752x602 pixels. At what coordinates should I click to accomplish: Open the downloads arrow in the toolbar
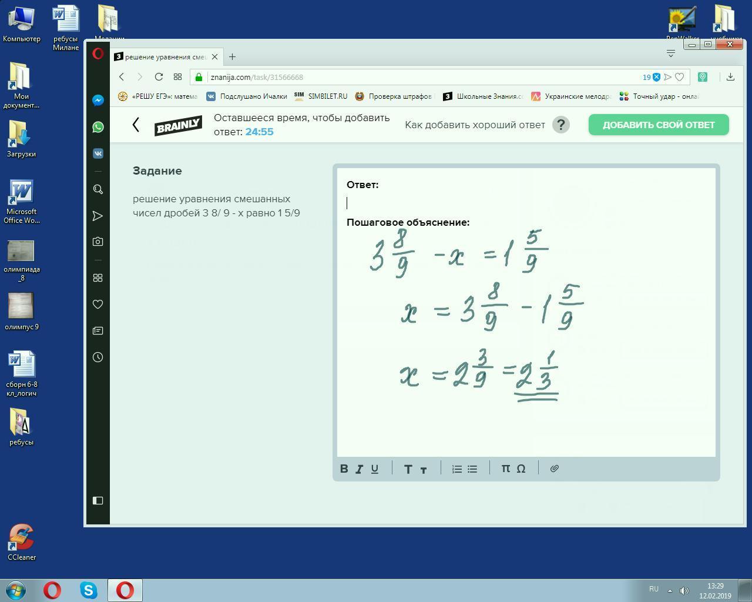(730, 77)
